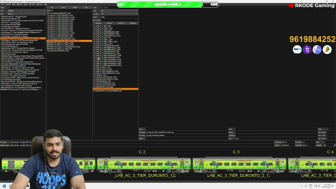Click the Up button
336x189 pixels.
coord(52,8)
